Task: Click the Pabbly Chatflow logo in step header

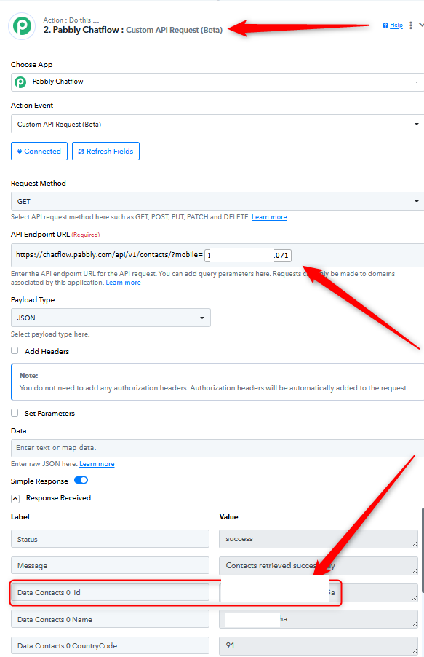Action: (x=22, y=26)
